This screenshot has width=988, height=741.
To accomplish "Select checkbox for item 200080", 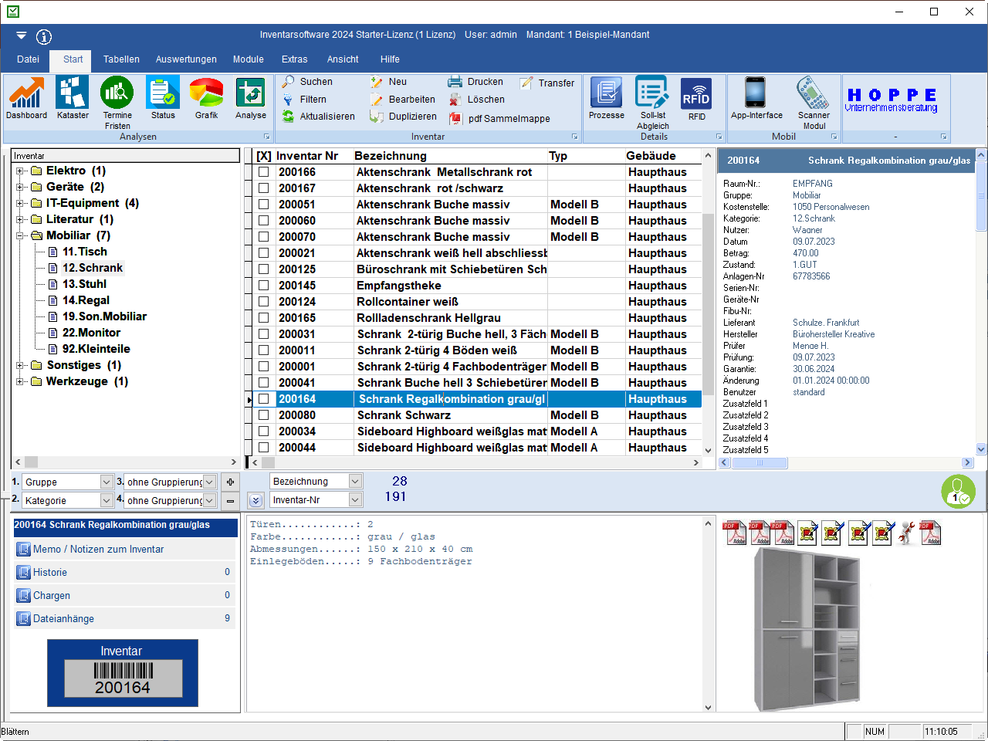I will (263, 415).
